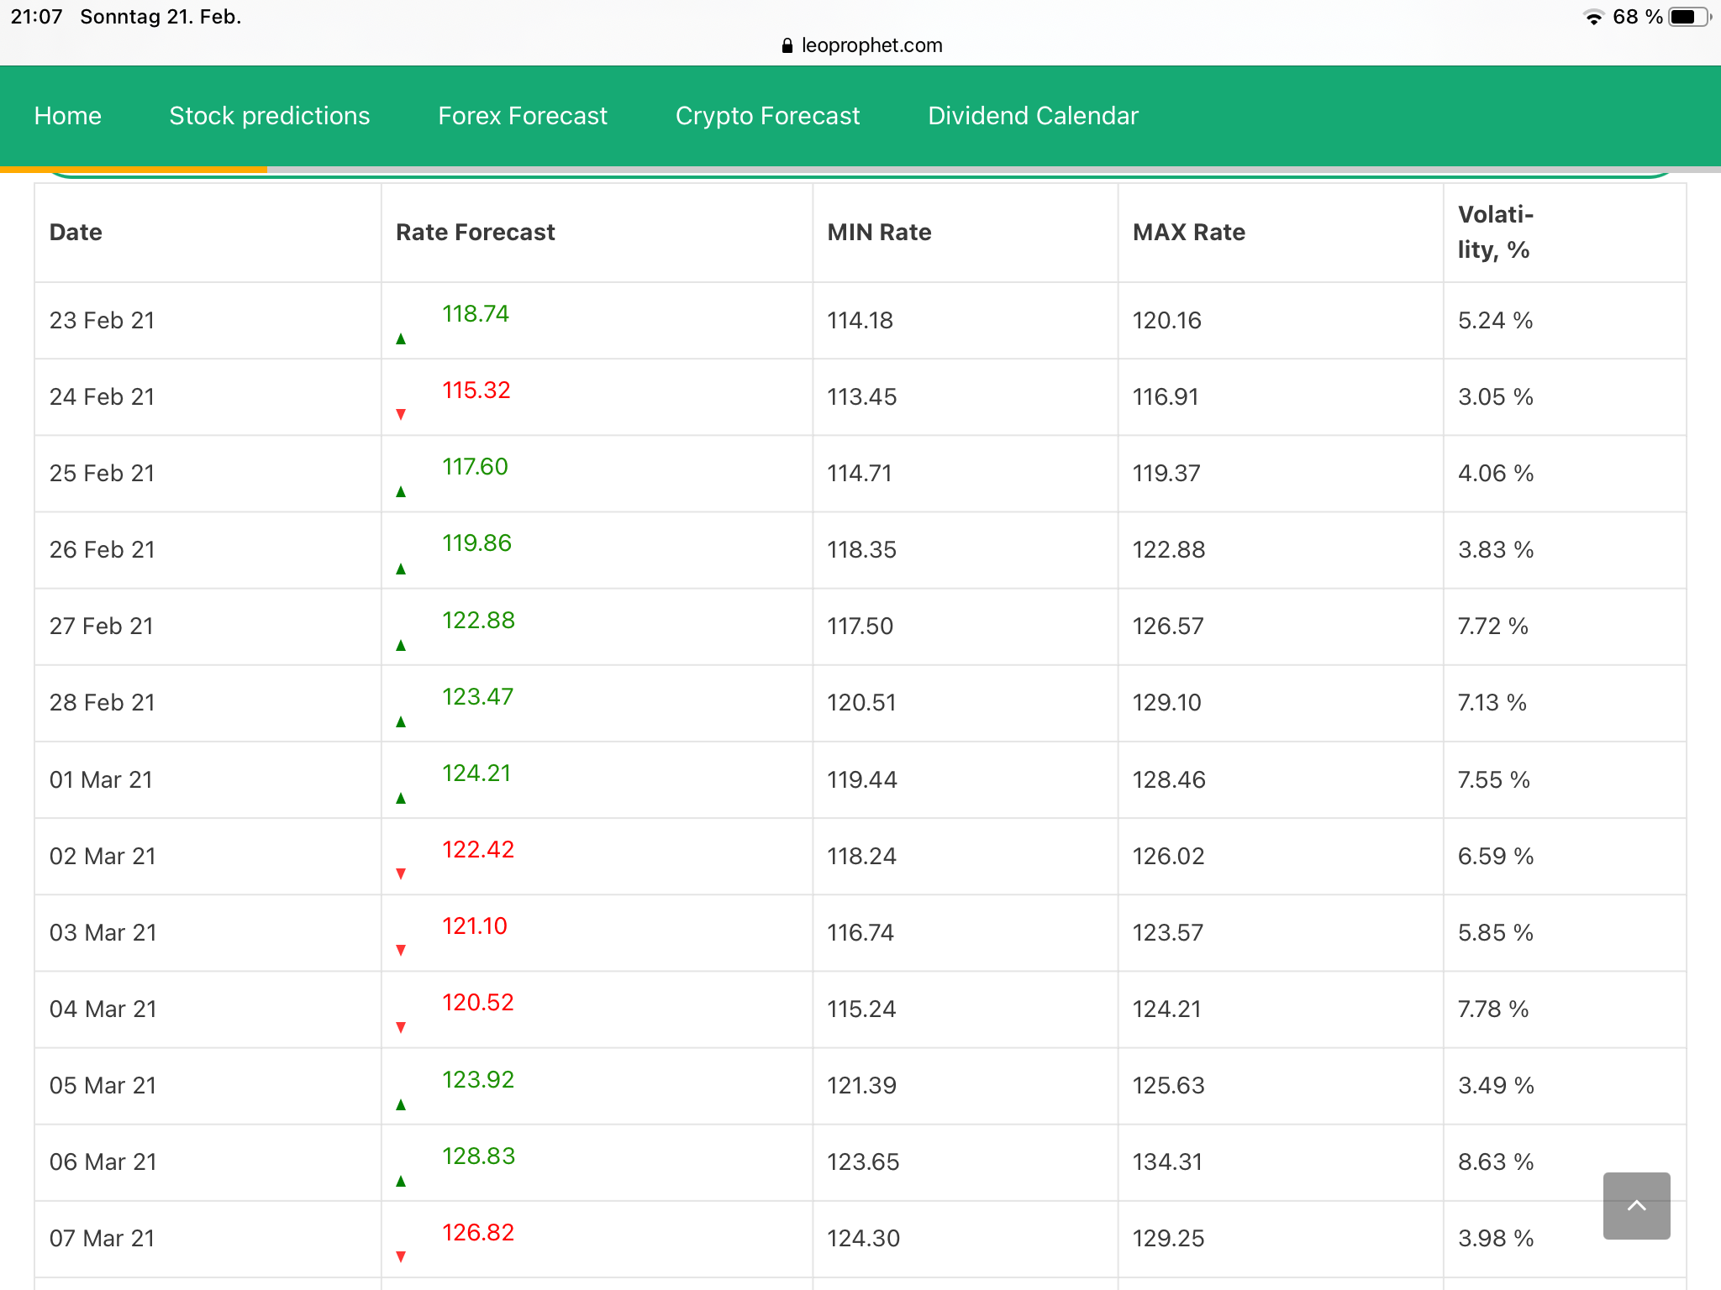This screenshot has height=1290, width=1721.
Task: Click the red down arrow beside 115.32
Action: click(401, 414)
